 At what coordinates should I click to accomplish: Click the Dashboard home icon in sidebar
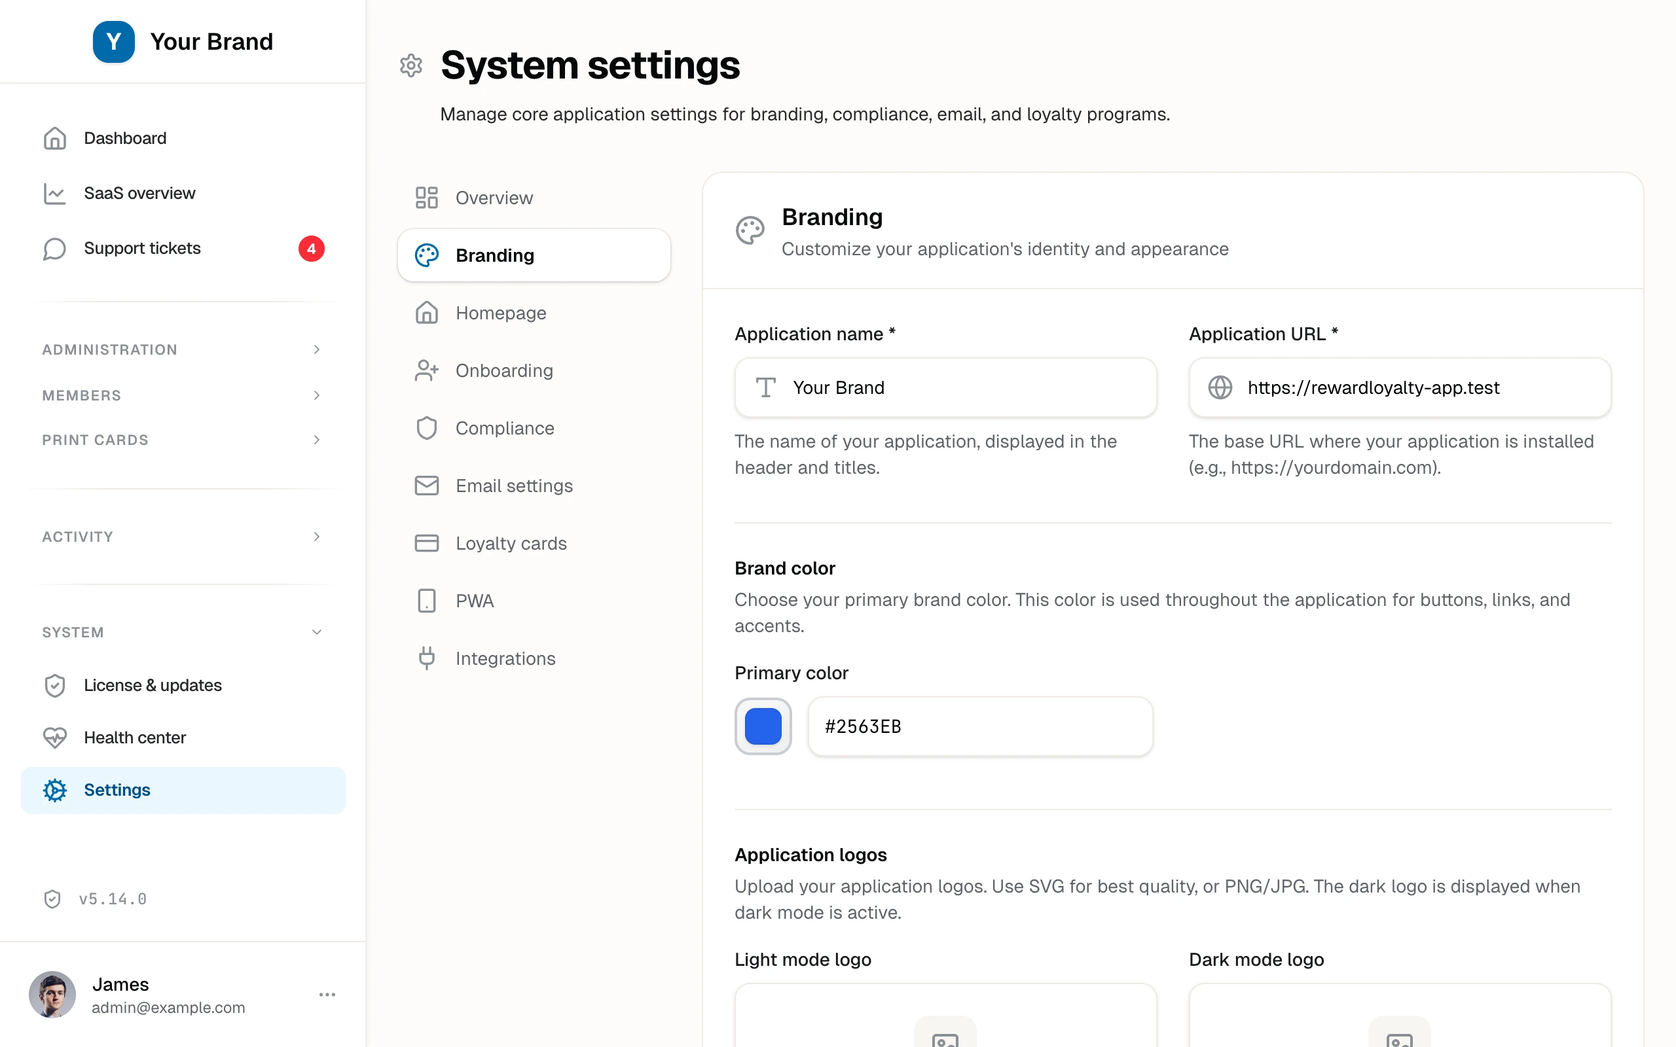pyautogui.click(x=55, y=138)
